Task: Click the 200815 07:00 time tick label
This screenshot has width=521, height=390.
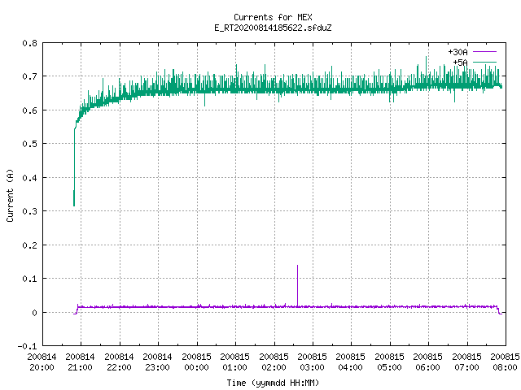Action: pyautogui.click(x=467, y=362)
